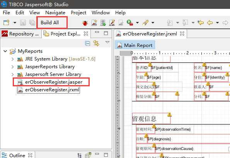The width and height of the screenshot is (230, 158).
Task: Open the Search dropdown arrow
Action: (x=153, y=23)
